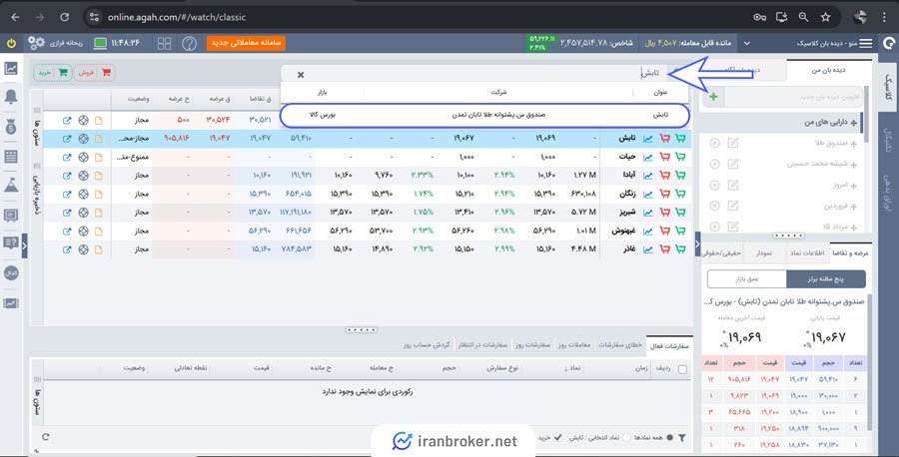Screen dimensions: 899x457
Task: Open the Codal icon in left sidebar
Action: (x=11, y=273)
